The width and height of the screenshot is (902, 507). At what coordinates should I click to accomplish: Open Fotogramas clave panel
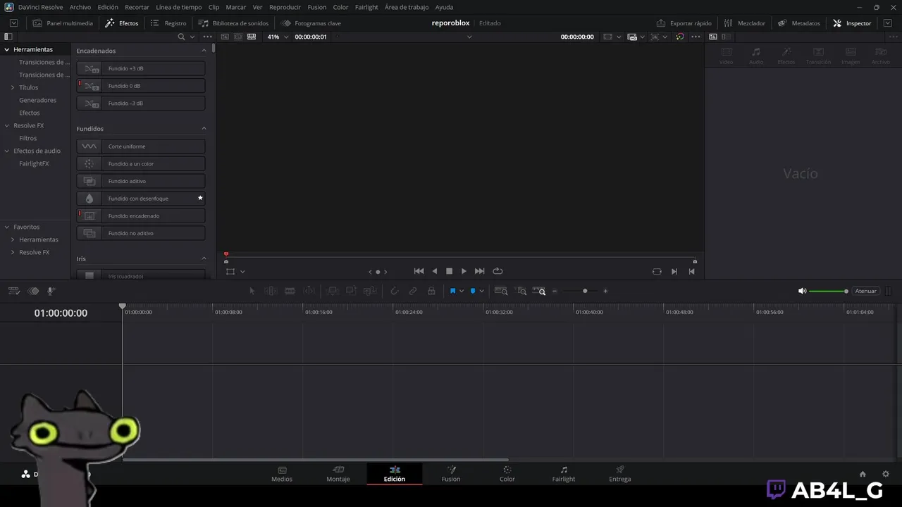click(x=311, y=23)
